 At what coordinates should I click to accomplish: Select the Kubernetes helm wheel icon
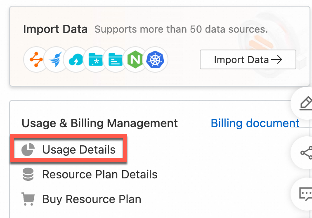point(156,60)
